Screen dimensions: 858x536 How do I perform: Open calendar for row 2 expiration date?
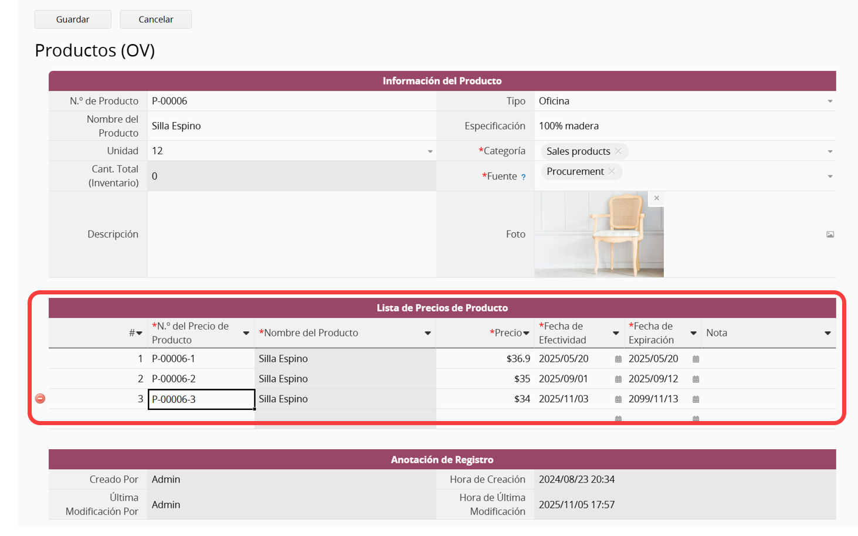(x=696, y=379)
